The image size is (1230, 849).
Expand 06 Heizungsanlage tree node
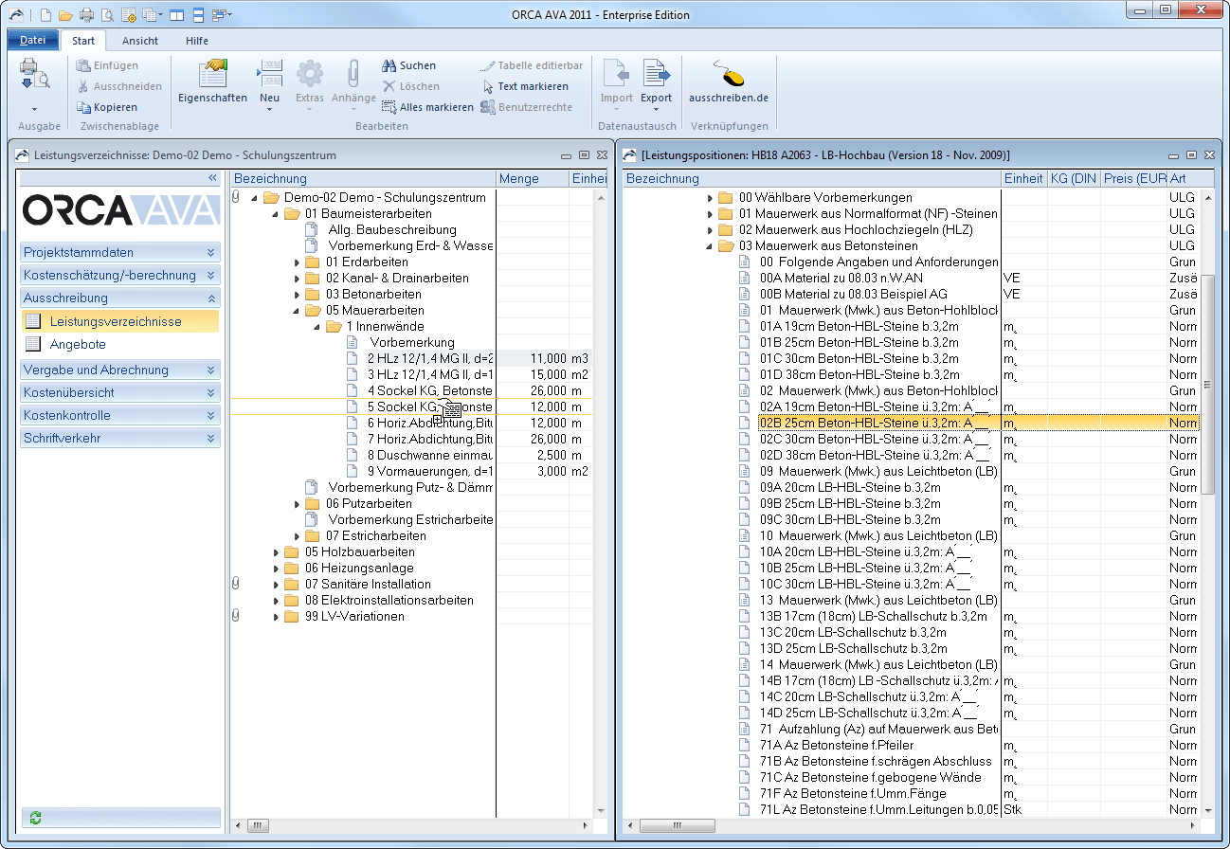coord(276,568)
